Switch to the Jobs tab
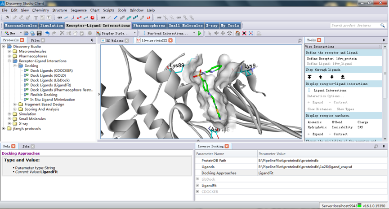 [x=26, y=146]
